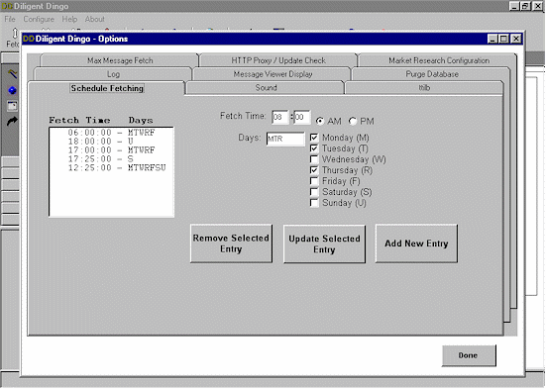Viewport: 546px width, 389px height.
Task: Select the 17:00:00 - MTWRF schedule entry
Action: (111, 150)
